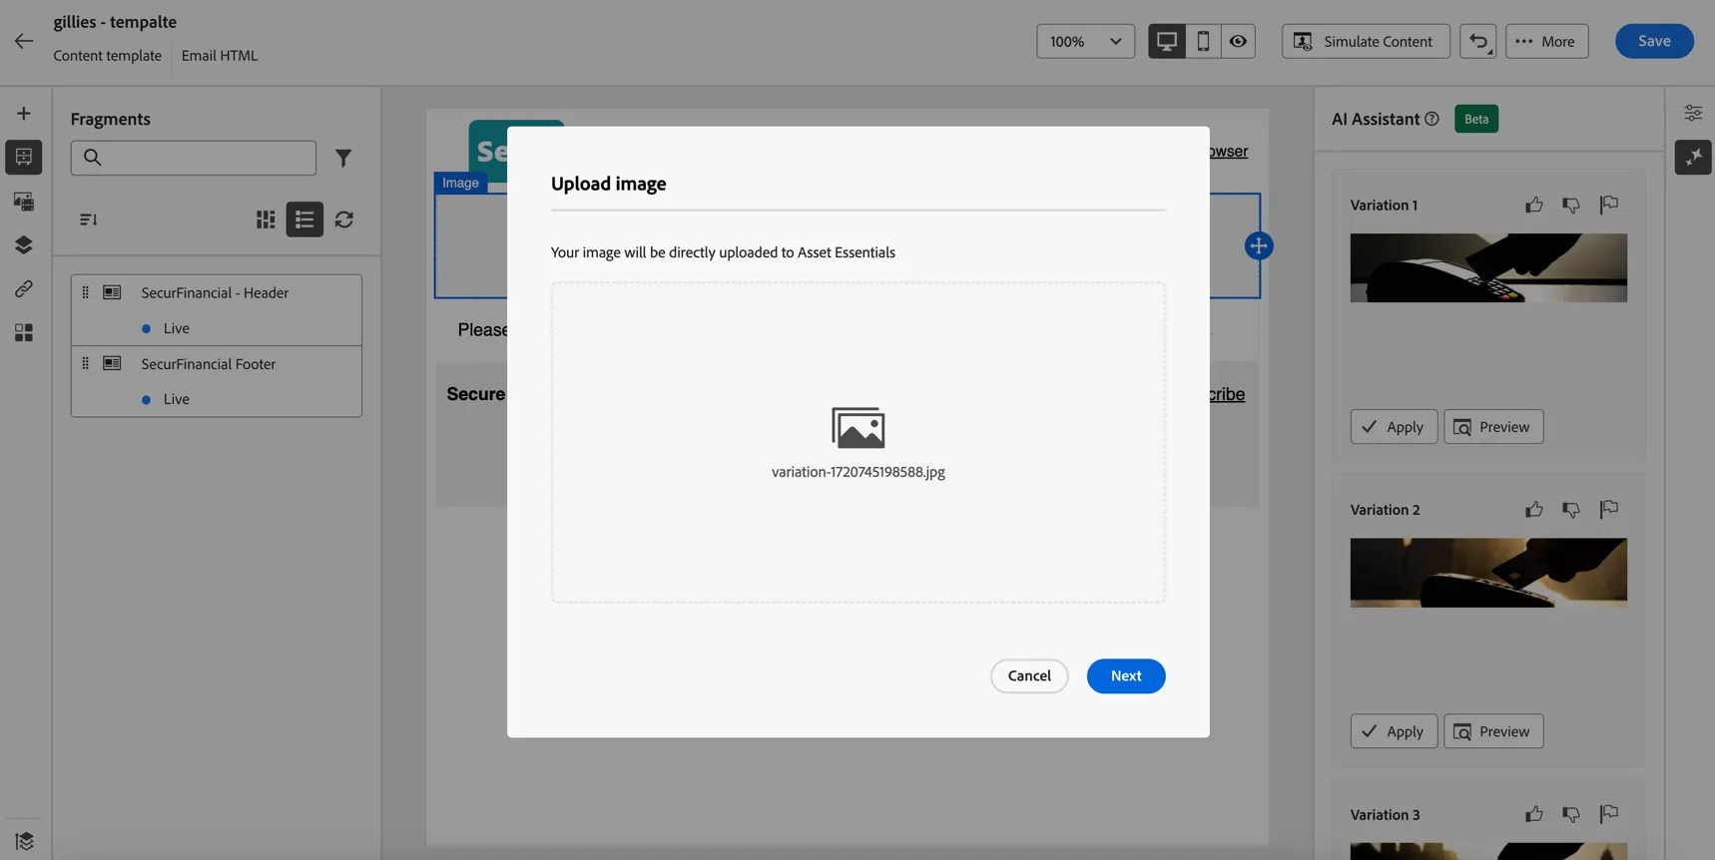Open the More menu
Viewport: 1715px width, 860px height.
coord(1547,41)
